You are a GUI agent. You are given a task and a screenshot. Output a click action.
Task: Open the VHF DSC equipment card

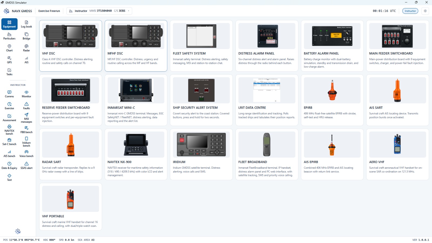(x=70, y=46)
